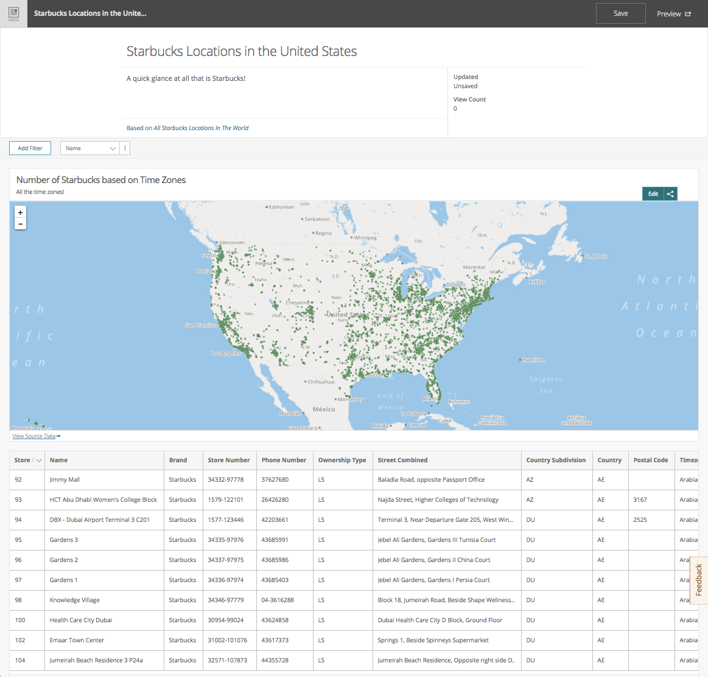Click the 'All the time zones!' subtitle

[x=40, y=192]
